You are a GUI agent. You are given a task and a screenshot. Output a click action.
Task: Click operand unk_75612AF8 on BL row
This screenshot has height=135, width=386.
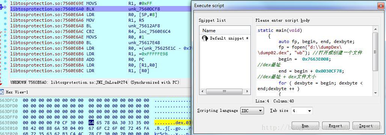[144, 26]
